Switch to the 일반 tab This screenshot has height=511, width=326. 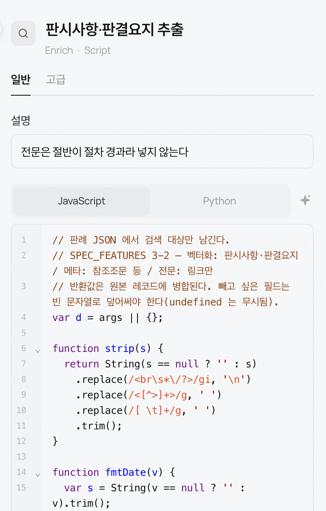tap(21, 80)
